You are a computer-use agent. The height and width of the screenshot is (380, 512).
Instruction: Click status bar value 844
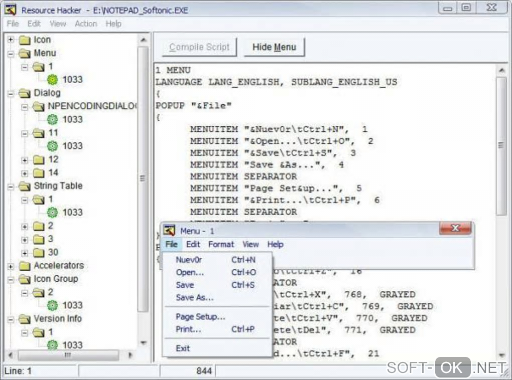[x=204, y=371]
